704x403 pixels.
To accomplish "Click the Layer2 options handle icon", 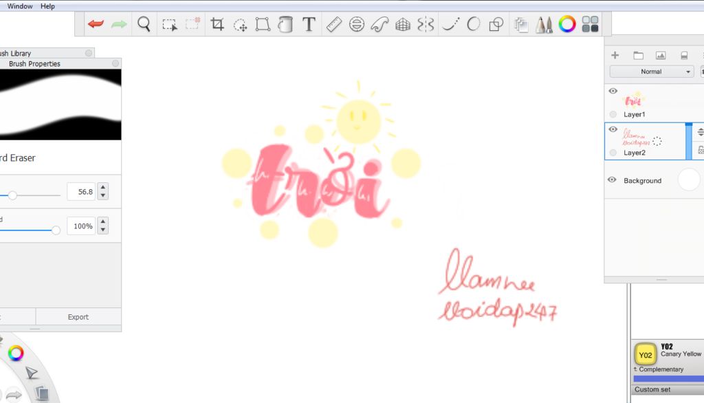I will tap(701, 132).
